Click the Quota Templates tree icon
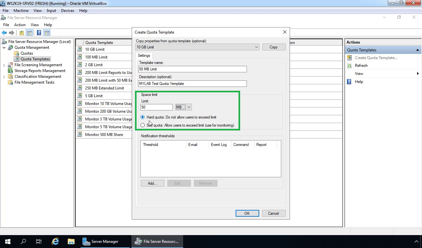Screen dimensions: 422x248 [17, 59]
